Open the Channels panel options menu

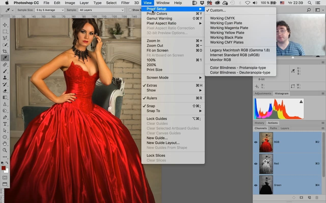(x=323, y=128)
